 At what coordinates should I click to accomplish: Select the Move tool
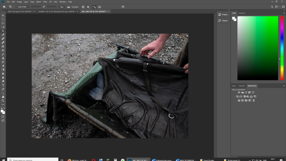point(3,15)
